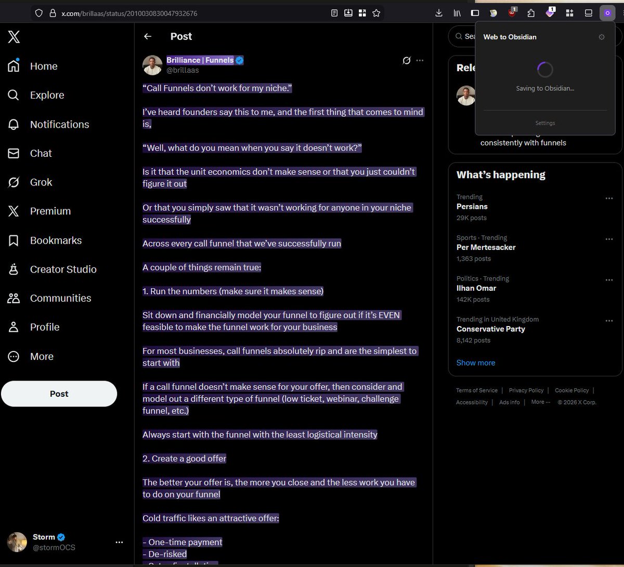The image size is (624, 567).
Task: Click the white Post button
Action: coord(59,394)
